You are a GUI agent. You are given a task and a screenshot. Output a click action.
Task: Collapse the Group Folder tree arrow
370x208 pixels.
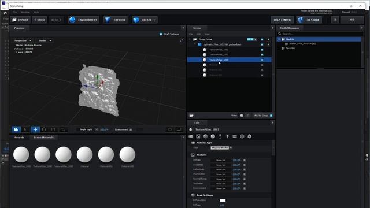click(x=190, y=39)
